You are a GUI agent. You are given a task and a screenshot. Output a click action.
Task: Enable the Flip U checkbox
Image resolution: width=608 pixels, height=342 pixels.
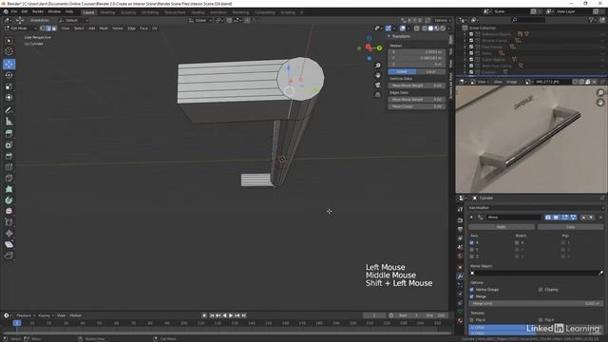pos(472,320)
